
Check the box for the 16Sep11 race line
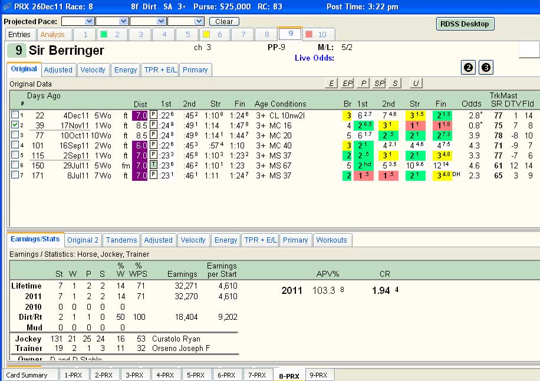click(15, 144)
